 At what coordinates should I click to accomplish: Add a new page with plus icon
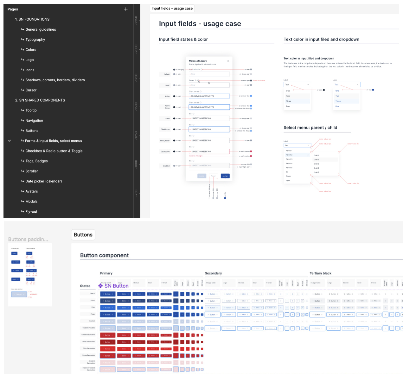(x=126, y=9)
